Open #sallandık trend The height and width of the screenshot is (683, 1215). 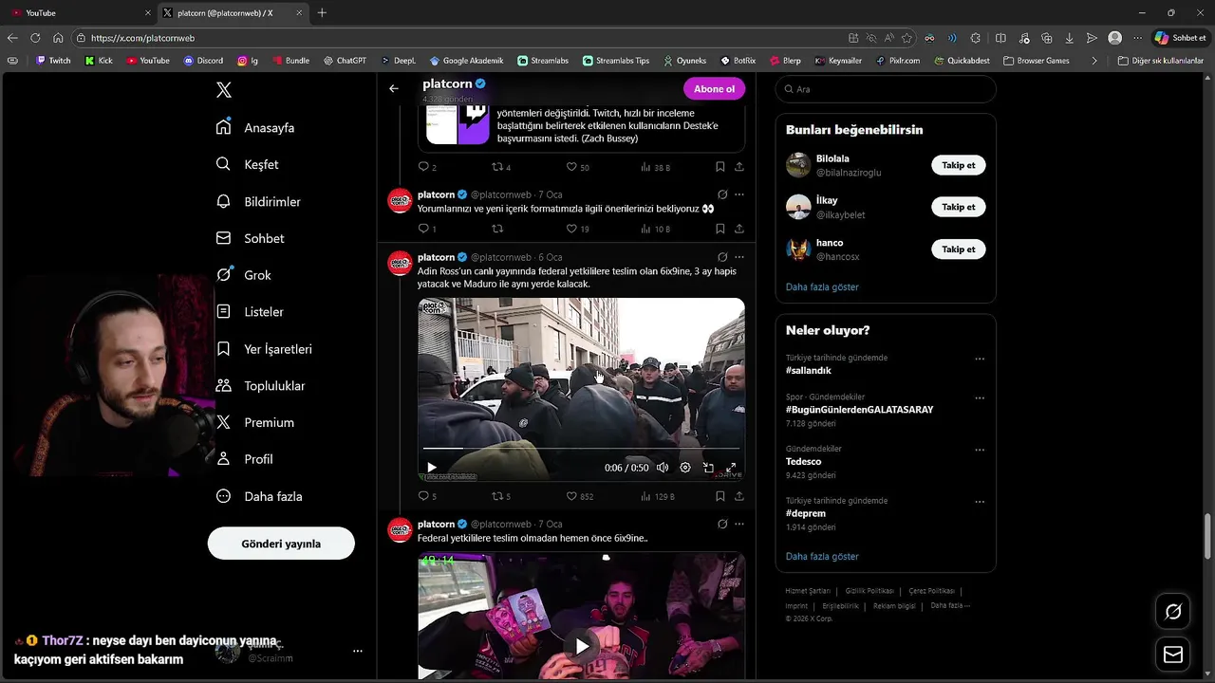click(809, 370)
